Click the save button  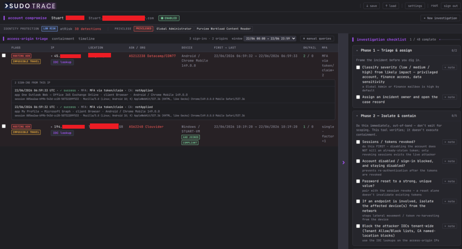pos(371,6)
